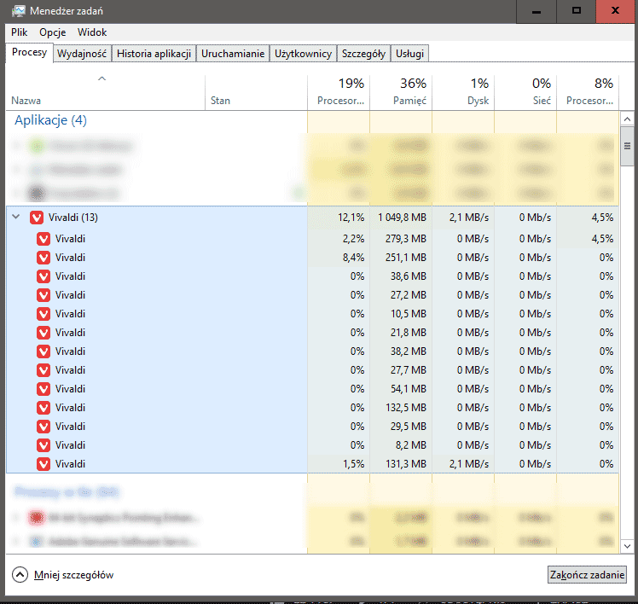Click Vivaldi icon in 132,5 MB row
This screenshot has height=604, width=638.
tap(43, 408)
